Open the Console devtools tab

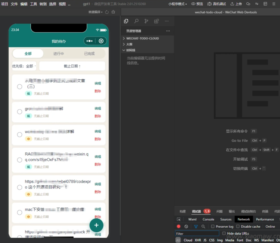208,219
